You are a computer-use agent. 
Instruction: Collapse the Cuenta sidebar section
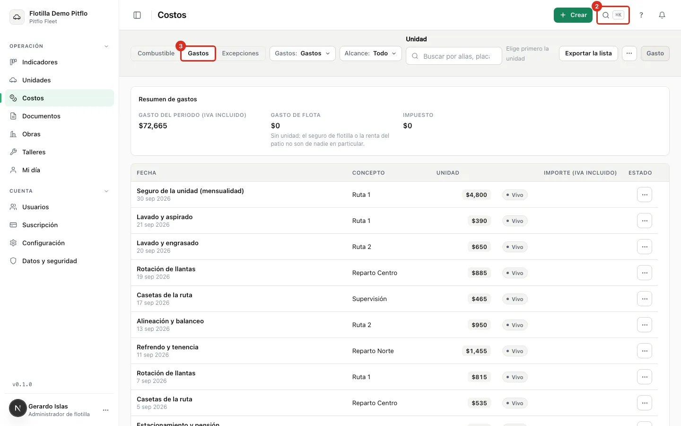point(106,191)
